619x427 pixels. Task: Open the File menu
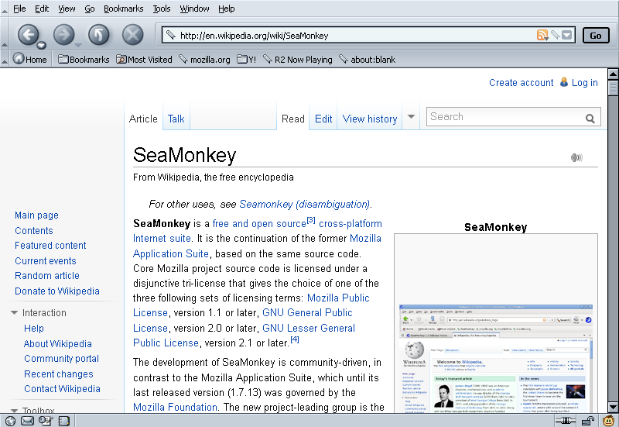click(19, 9)
